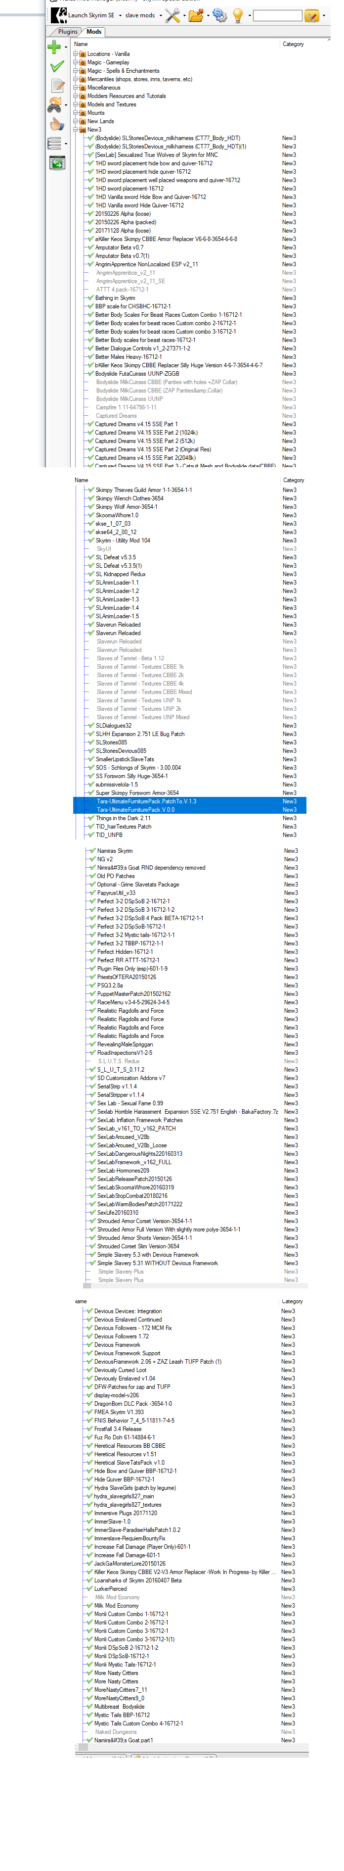Click the list view switch icon
This screenshot has height=1871, width=344.
tap(54, 143)
